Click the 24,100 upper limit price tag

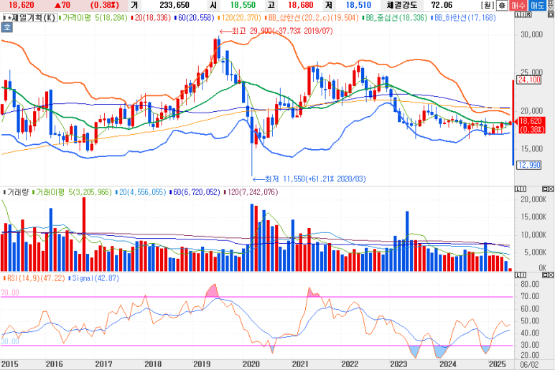529,80
